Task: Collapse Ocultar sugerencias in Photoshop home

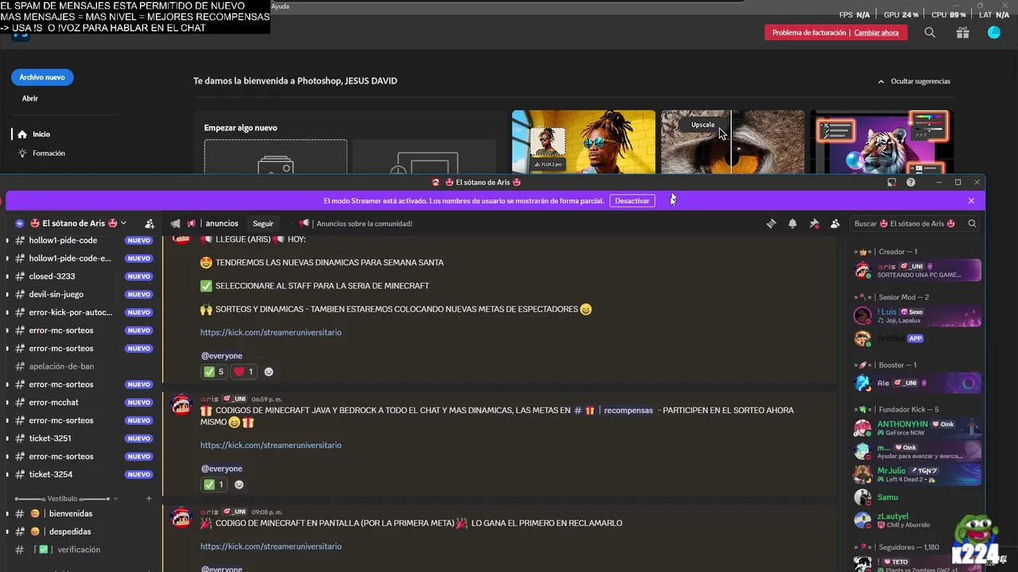Action: point(914,81)
